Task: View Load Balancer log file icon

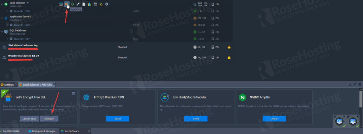Action: [x=84, y=4]
